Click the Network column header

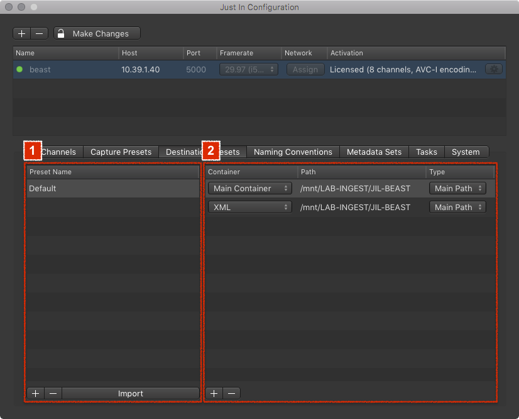tap(304, 53)
